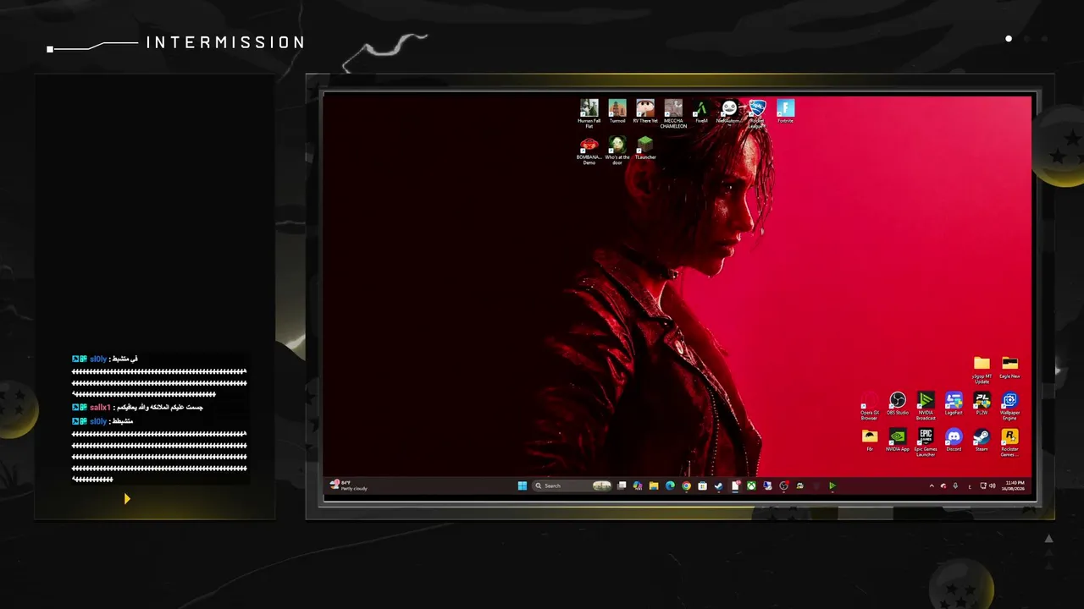Open the Eagle New folder

tap(1009, 367)
